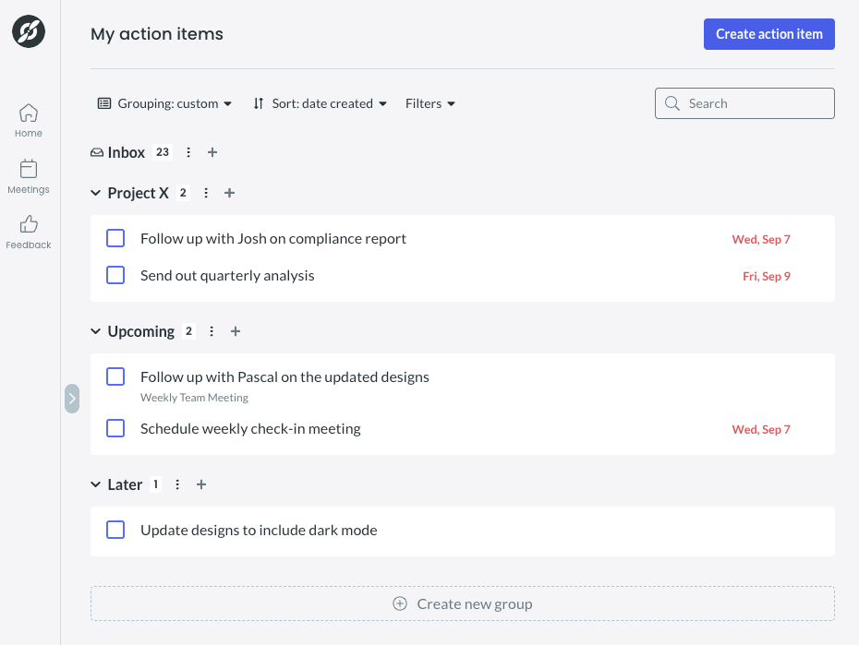The height and width of the screenshot is (645, 859).
Task: Open the Inbox group three-dot menu
Action: pyautogui.click(x=188, y=152)
